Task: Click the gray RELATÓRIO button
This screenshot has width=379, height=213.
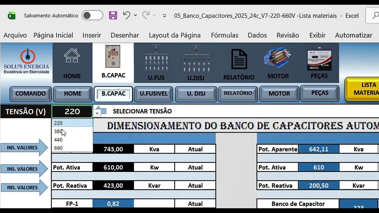Action: (x=238, y=93)
